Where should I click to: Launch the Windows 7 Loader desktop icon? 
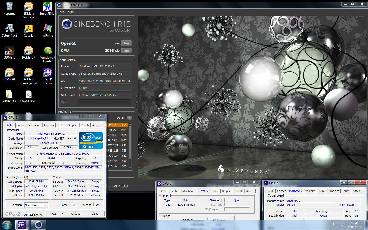pos(48,54)
